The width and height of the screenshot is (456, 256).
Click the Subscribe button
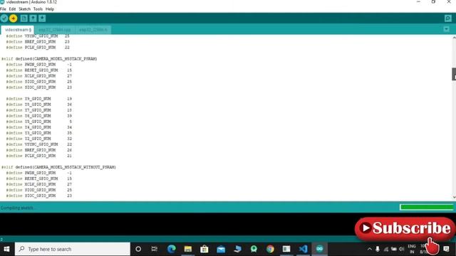click(405, 228)
